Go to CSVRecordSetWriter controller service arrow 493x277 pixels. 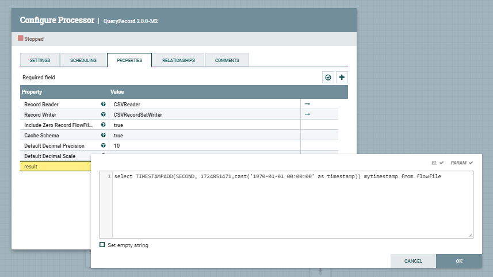click(x=307, y=114)
